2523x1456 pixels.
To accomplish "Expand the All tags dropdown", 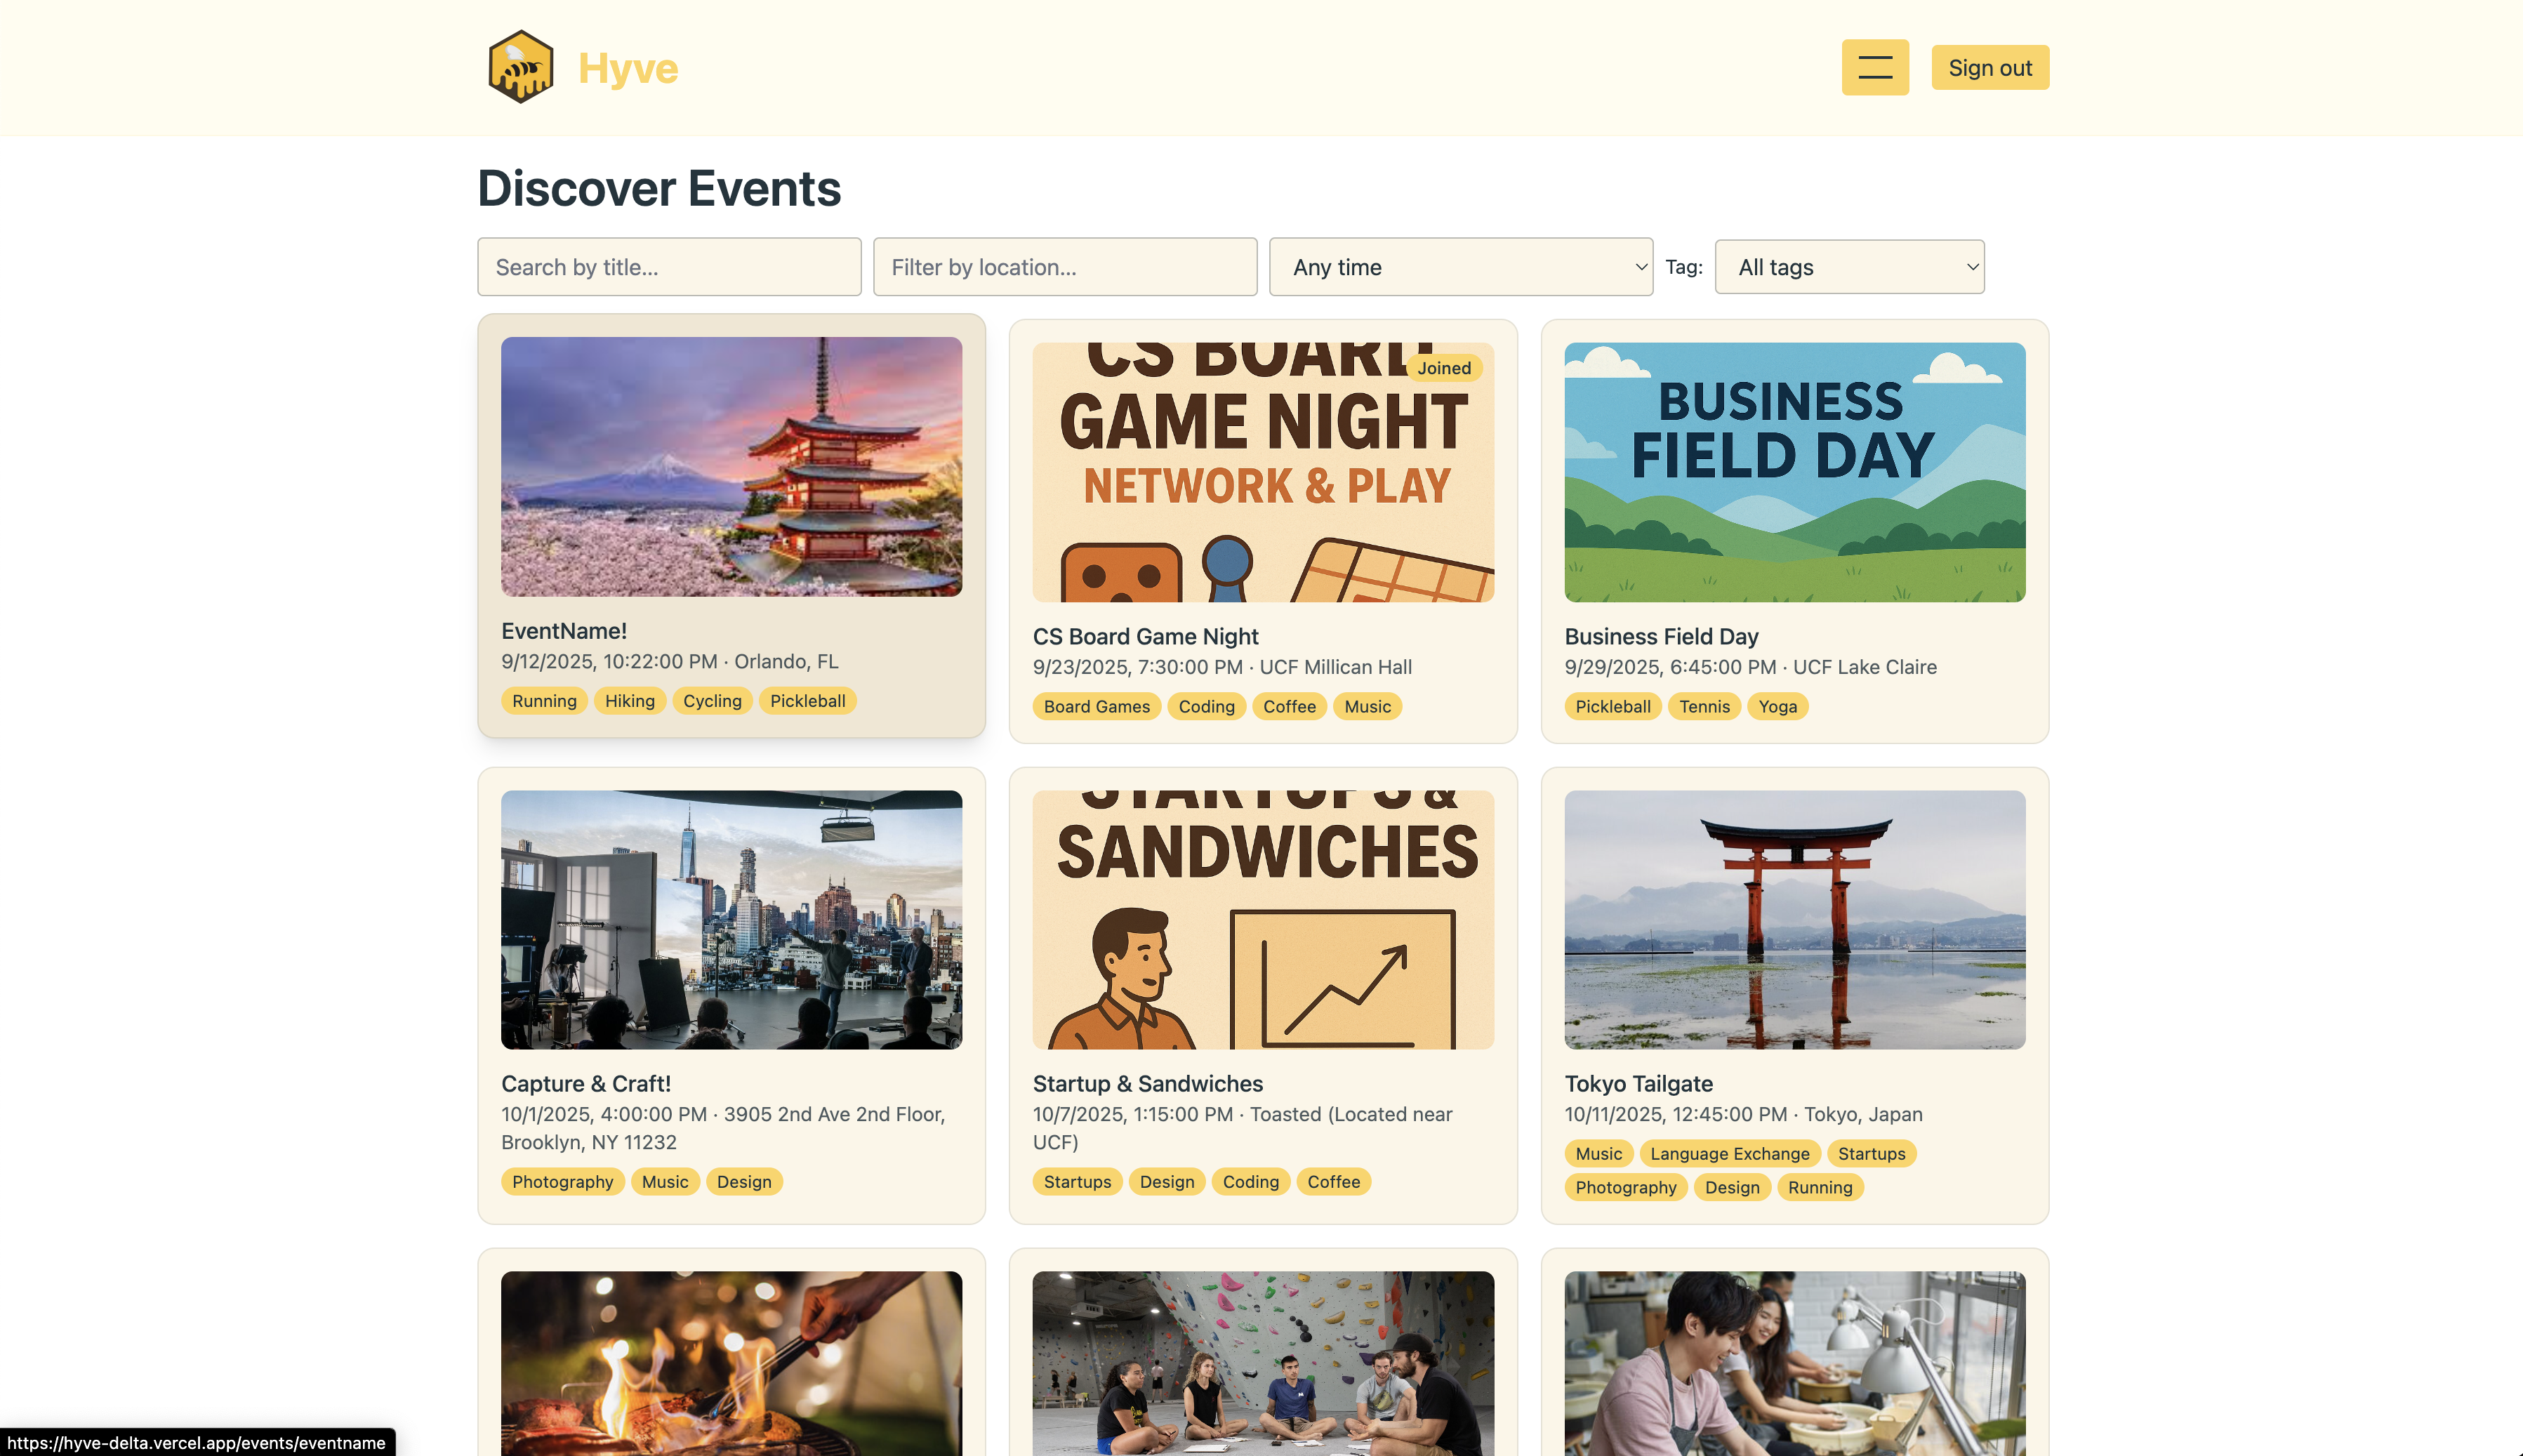I will [1848, 267].
